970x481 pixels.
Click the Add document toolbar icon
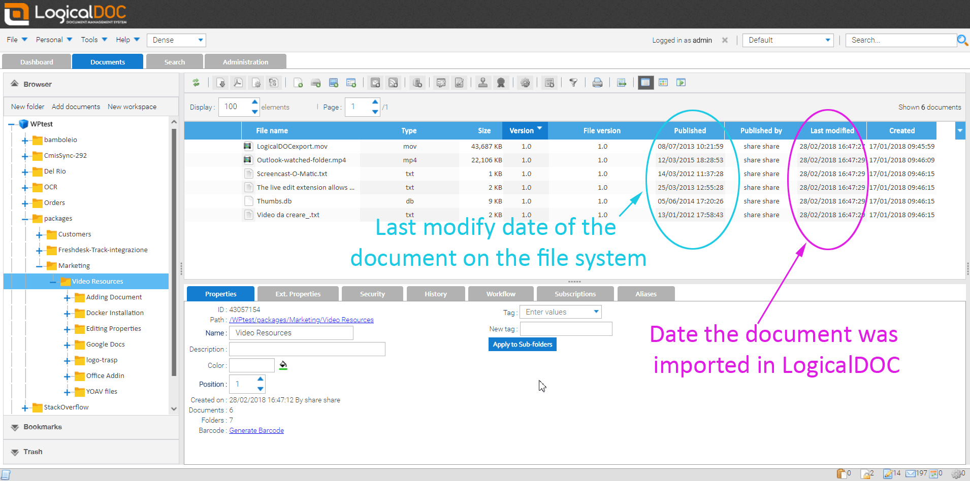coord(298,83)
